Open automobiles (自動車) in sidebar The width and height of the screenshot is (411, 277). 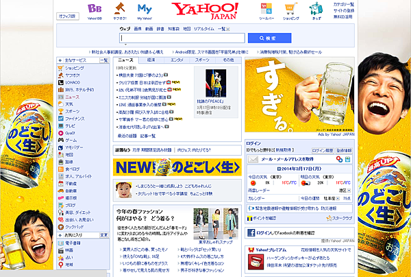pyautogui.click(x=71, y=191)
